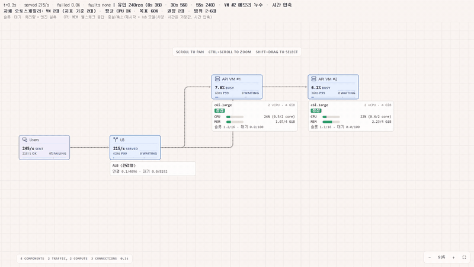
Task: Toggle fullscreen fit view icon
Action: coord(465,258)
